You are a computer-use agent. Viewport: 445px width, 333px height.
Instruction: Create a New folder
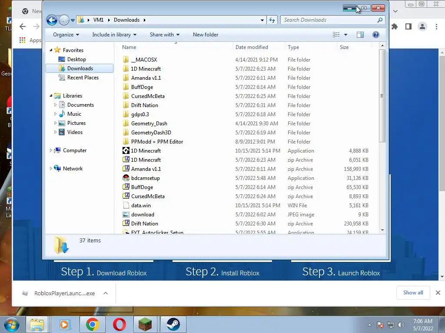[x=206, y=35]
